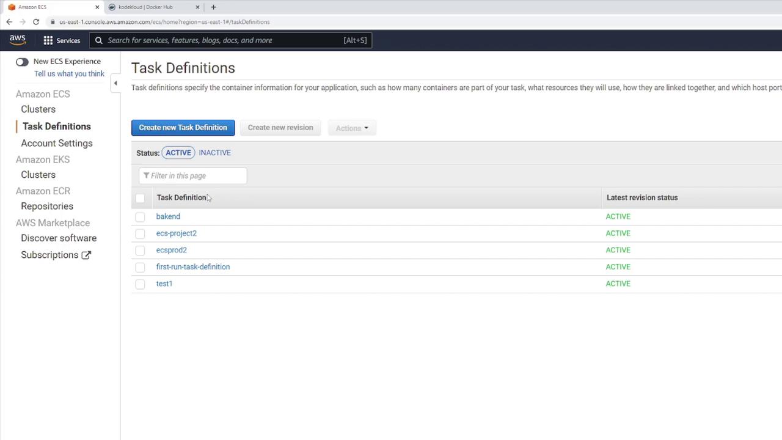Screen dimensions: 782x440
Task: Open Repositories under Amazon ECR
Action: tap(47, 207)
